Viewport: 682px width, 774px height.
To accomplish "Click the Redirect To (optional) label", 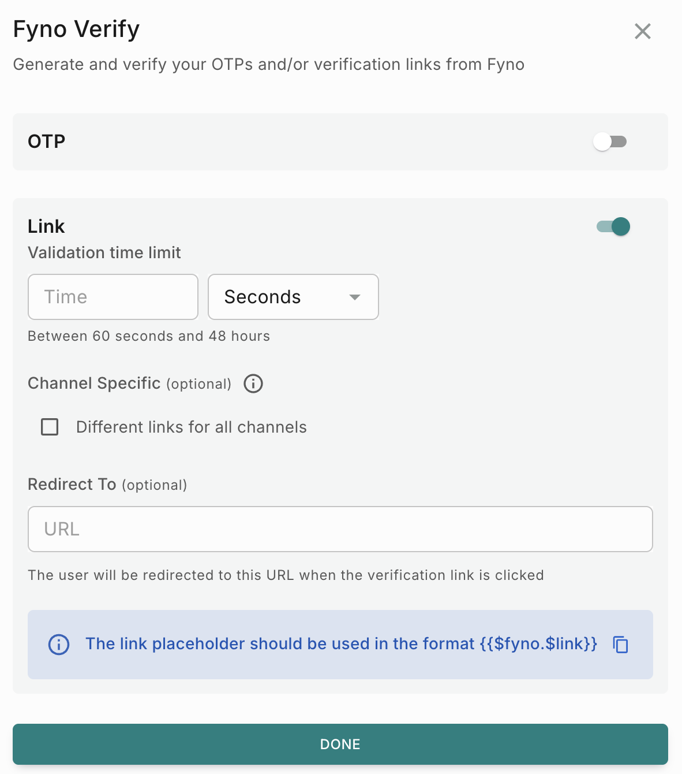I will (x=107, y=484).
